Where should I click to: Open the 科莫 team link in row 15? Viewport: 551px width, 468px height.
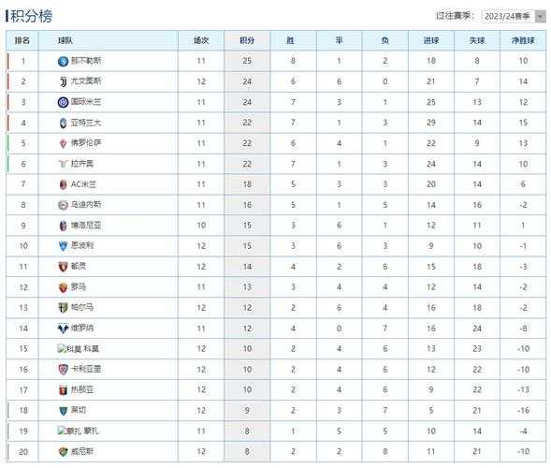[92, 349]
